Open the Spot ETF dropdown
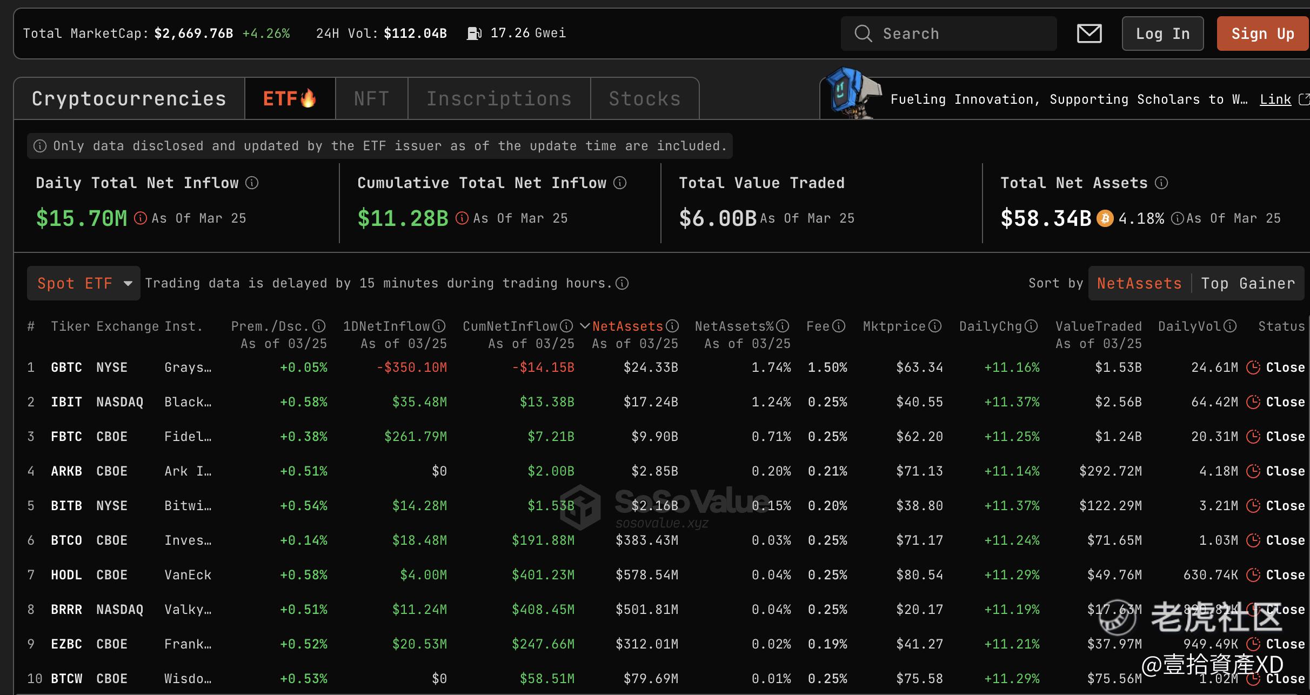1310x695 pixels. 84,283
